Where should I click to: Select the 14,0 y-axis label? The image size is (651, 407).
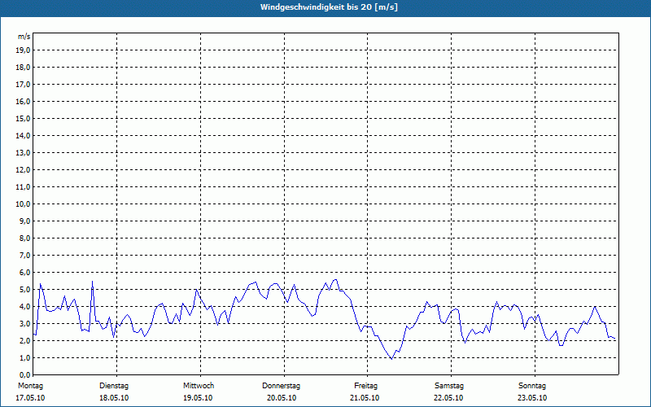pos(24,135)
